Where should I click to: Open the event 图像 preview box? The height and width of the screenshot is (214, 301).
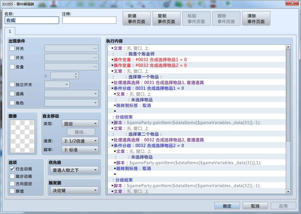click(22, 136)
